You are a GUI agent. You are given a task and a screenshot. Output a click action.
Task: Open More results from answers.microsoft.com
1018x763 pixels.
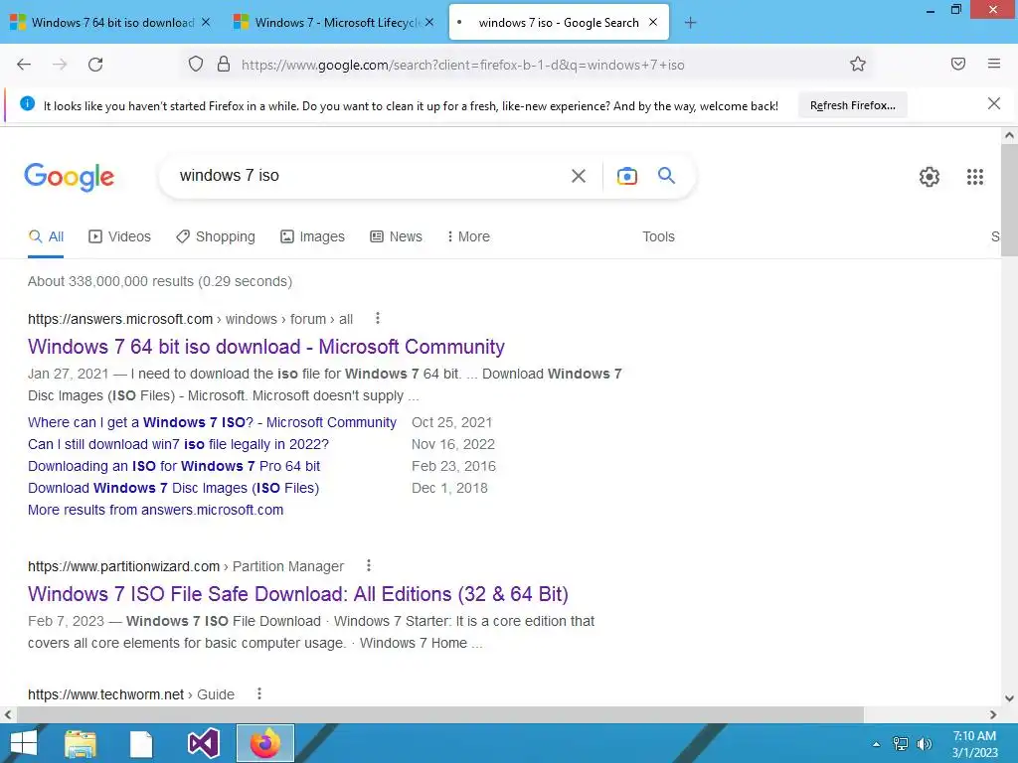click(155, 510)
